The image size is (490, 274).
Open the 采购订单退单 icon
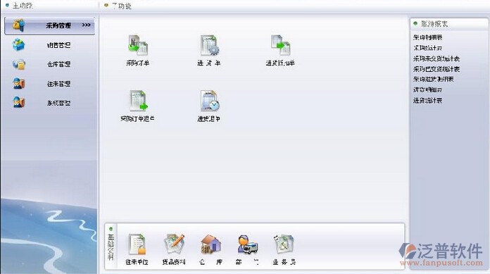(x=138, y=101)
